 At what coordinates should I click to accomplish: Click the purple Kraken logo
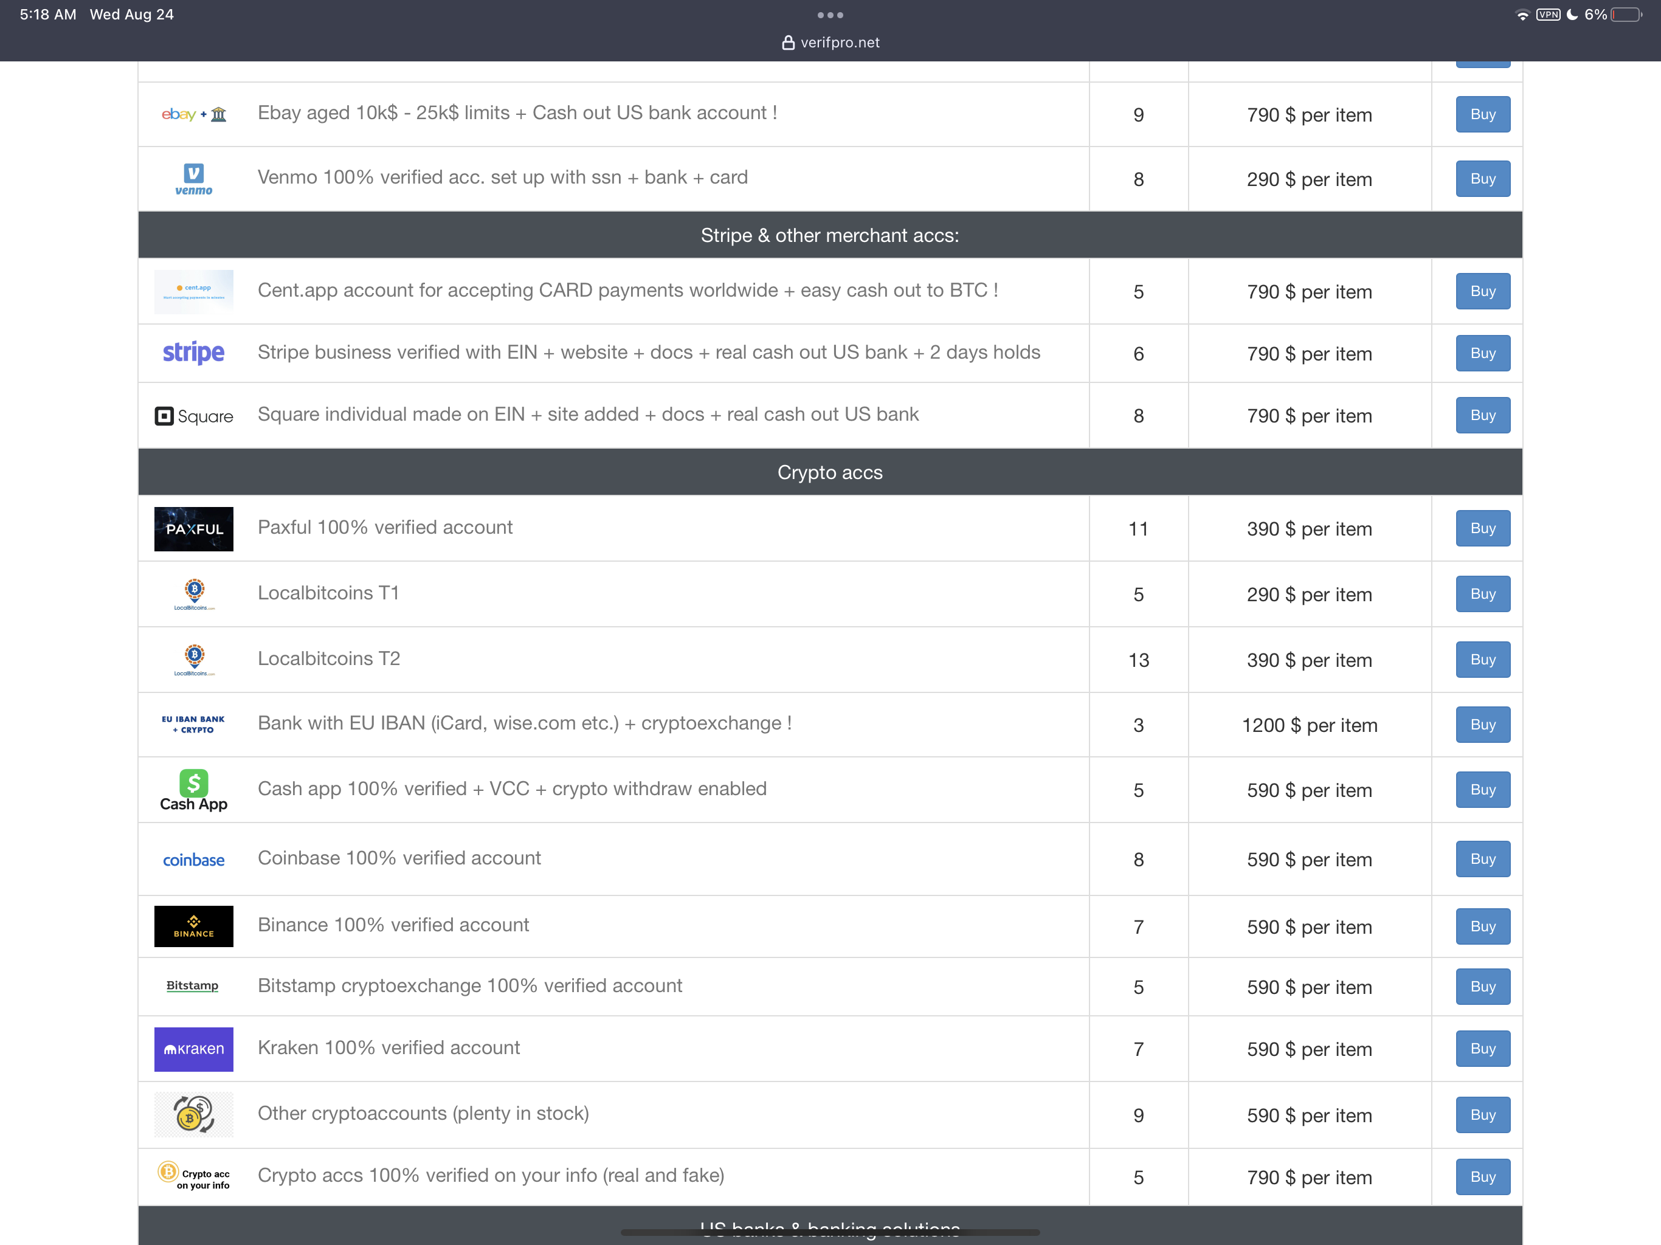point(193,1048)
